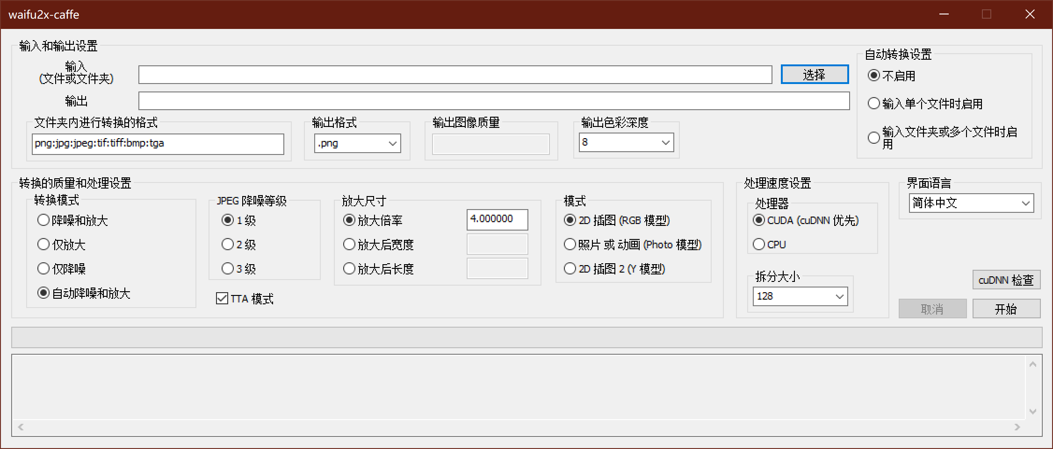
Task: Open the 输出格式 .png dropdown
Action: 358,143
